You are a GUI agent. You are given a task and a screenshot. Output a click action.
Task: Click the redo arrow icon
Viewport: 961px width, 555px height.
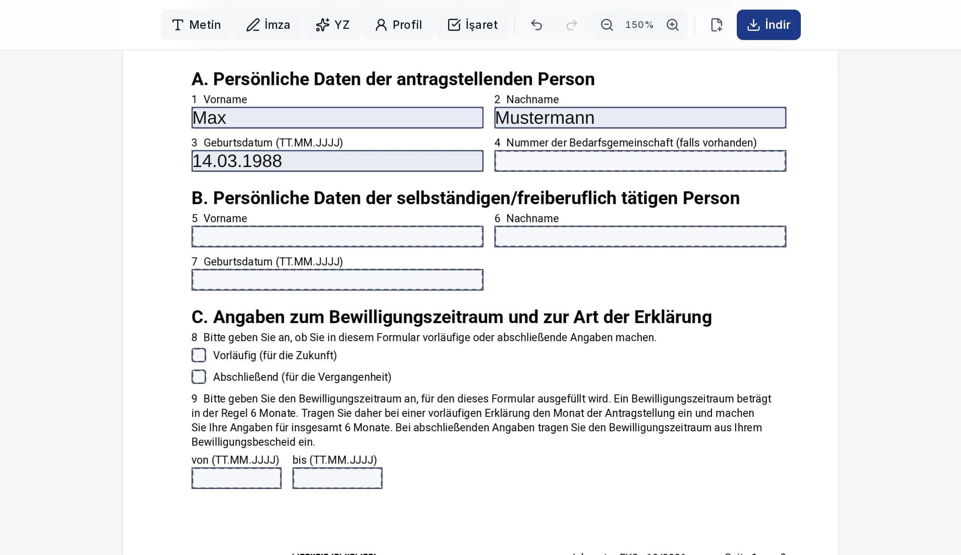[571, 25]
